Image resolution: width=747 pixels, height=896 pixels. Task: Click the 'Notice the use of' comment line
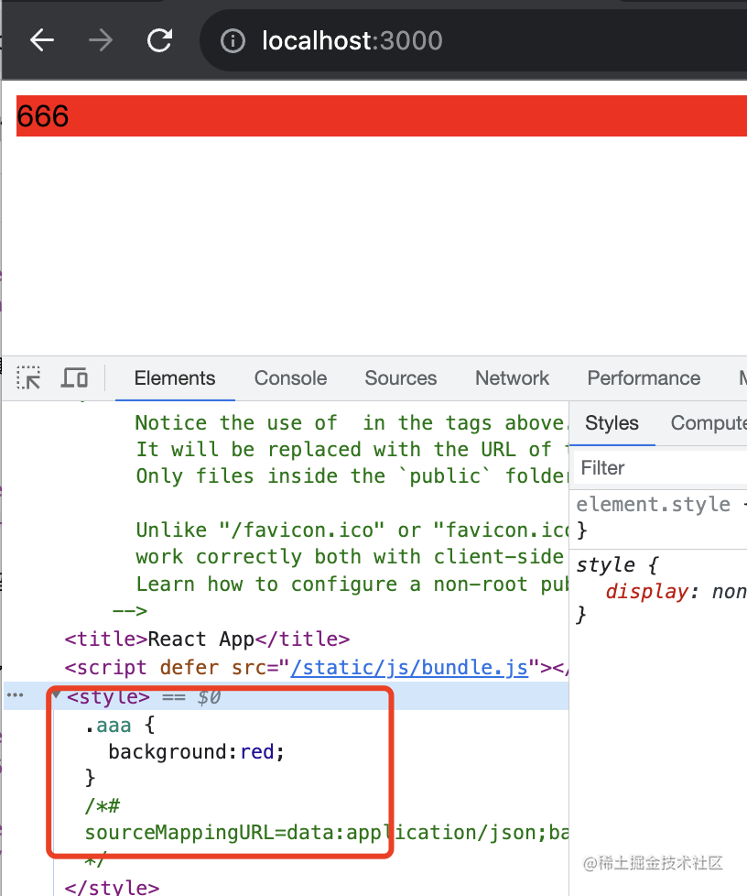[352, 423]
